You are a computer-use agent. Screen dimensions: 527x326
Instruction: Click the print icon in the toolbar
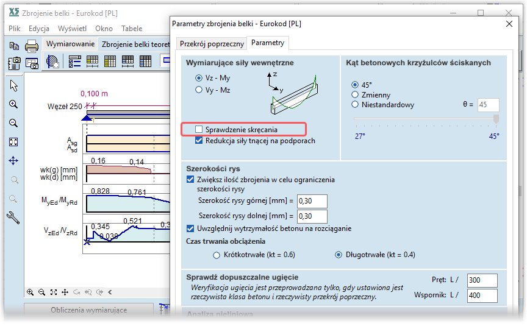[x=32, y=45]
